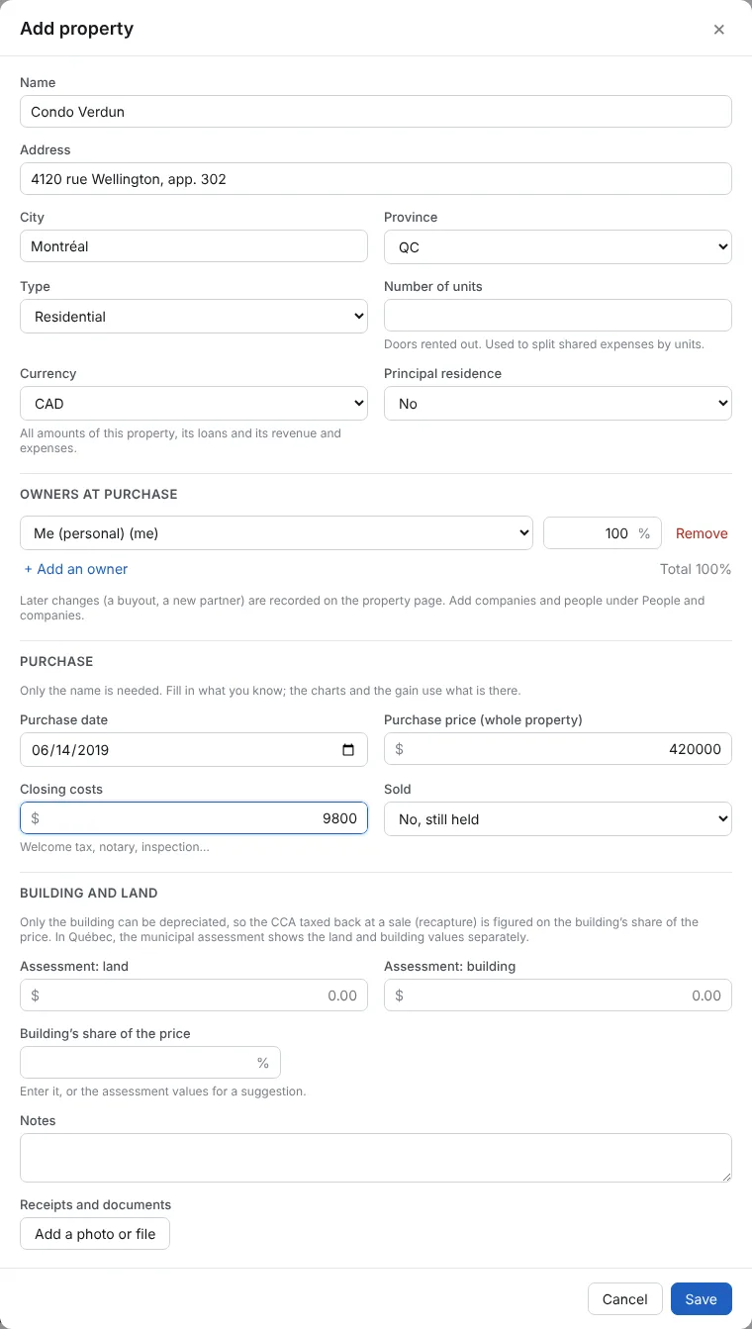752x1329 pixels.
Task: Click the Assessment: land field
Action: tap(194, 996)
